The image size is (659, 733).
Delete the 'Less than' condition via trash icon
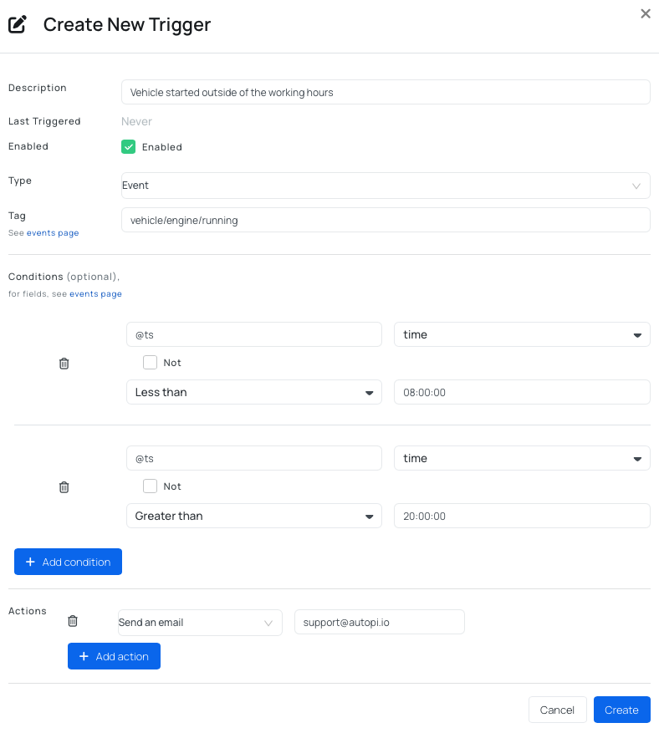64,364
